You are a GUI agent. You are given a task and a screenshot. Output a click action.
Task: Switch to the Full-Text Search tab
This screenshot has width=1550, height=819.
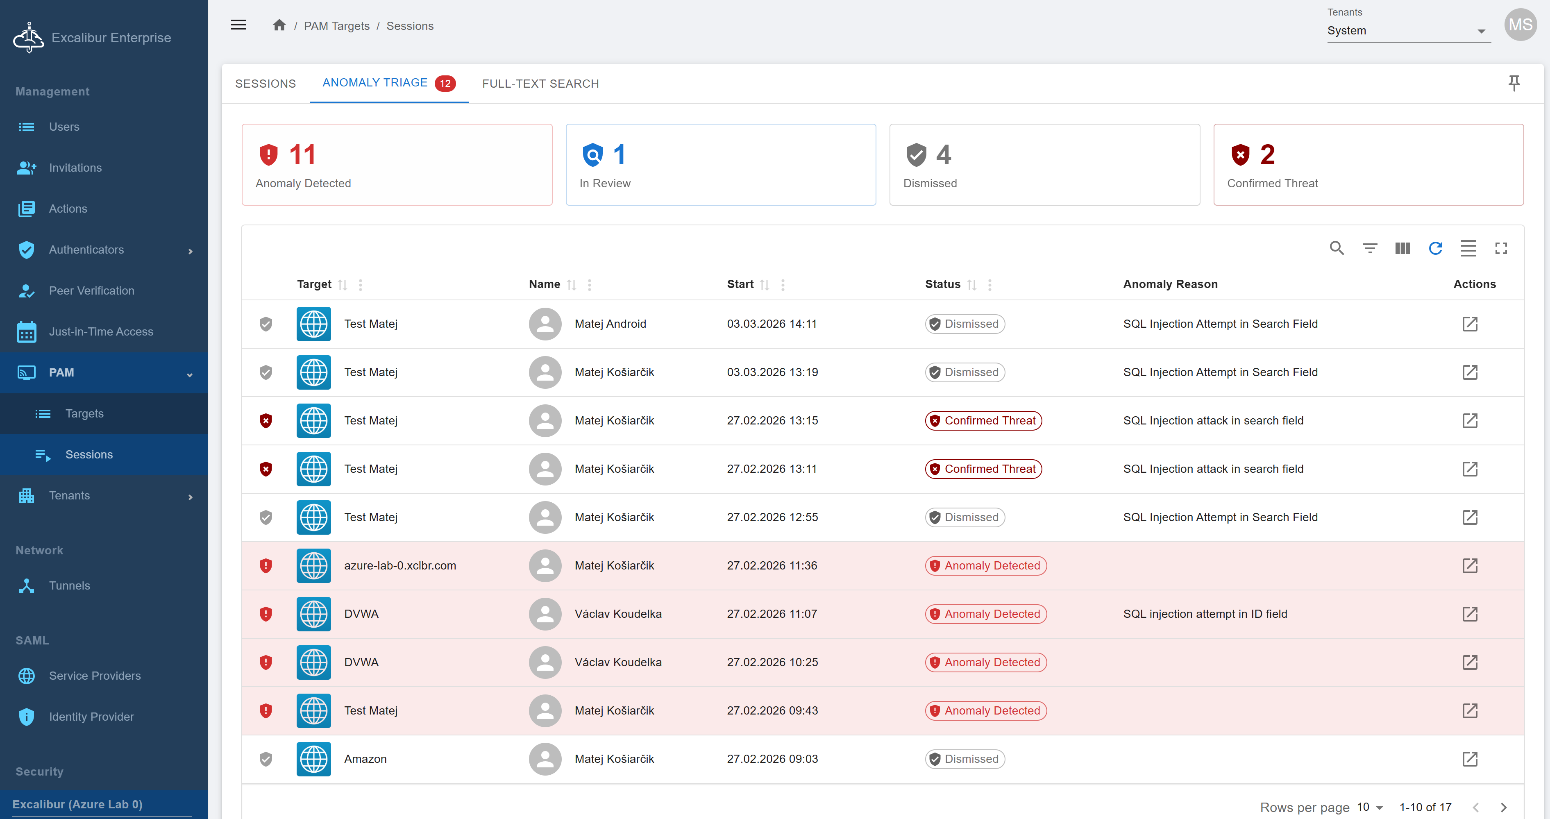tap(540, 84)
